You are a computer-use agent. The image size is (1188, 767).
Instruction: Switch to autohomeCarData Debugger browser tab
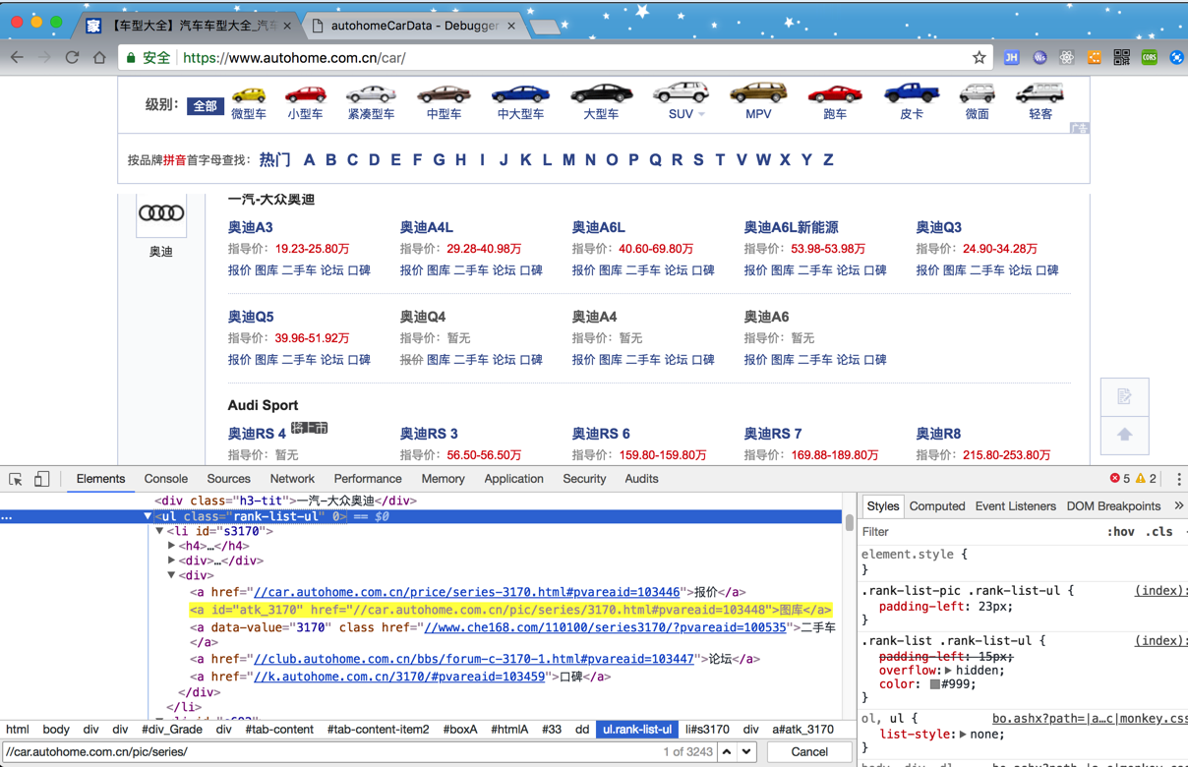413,26
